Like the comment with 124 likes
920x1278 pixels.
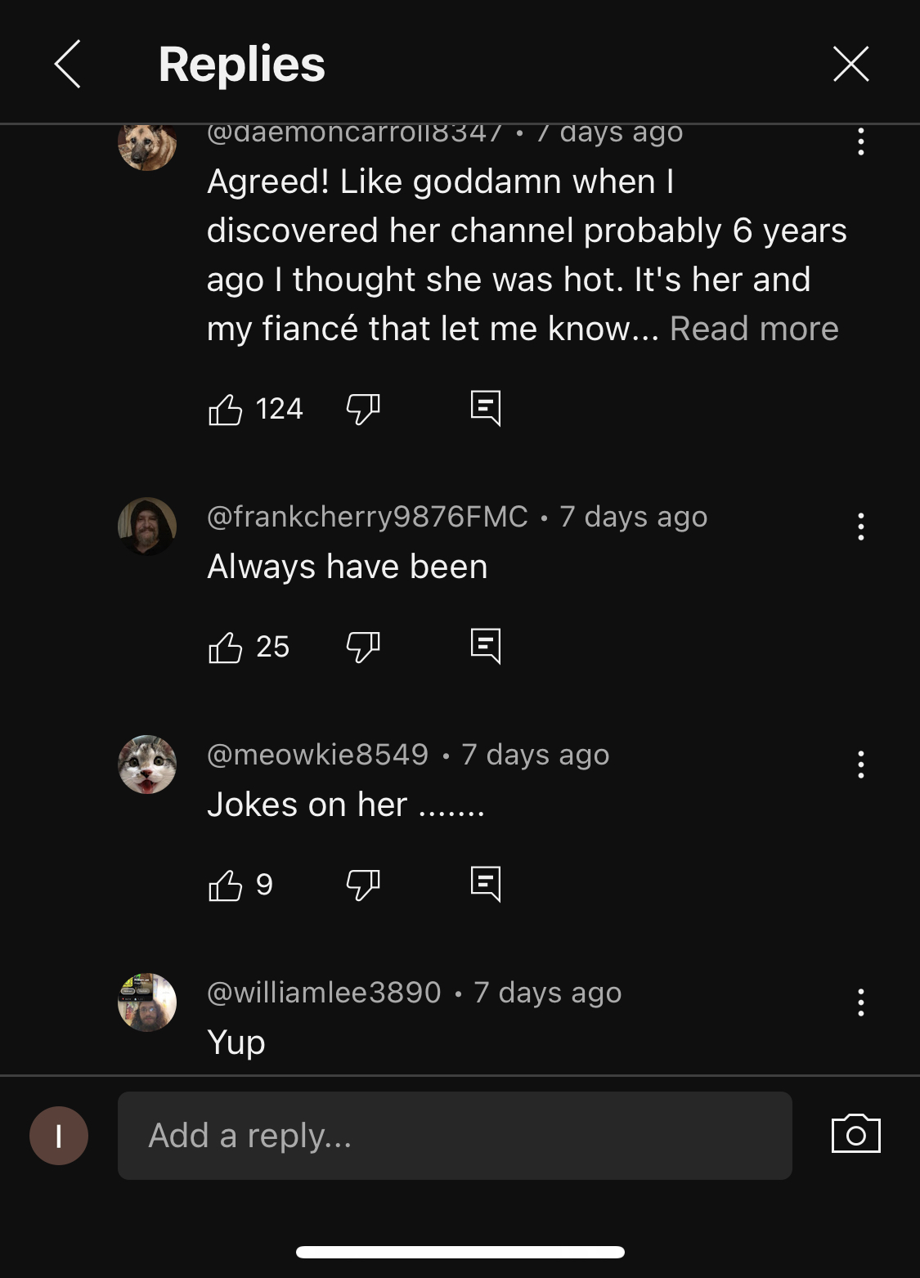(226, 409)
